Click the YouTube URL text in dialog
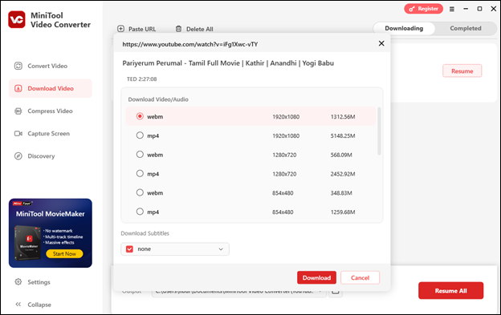Image resolution: width=501 pixels, height=315 pixels. [190, 44]
